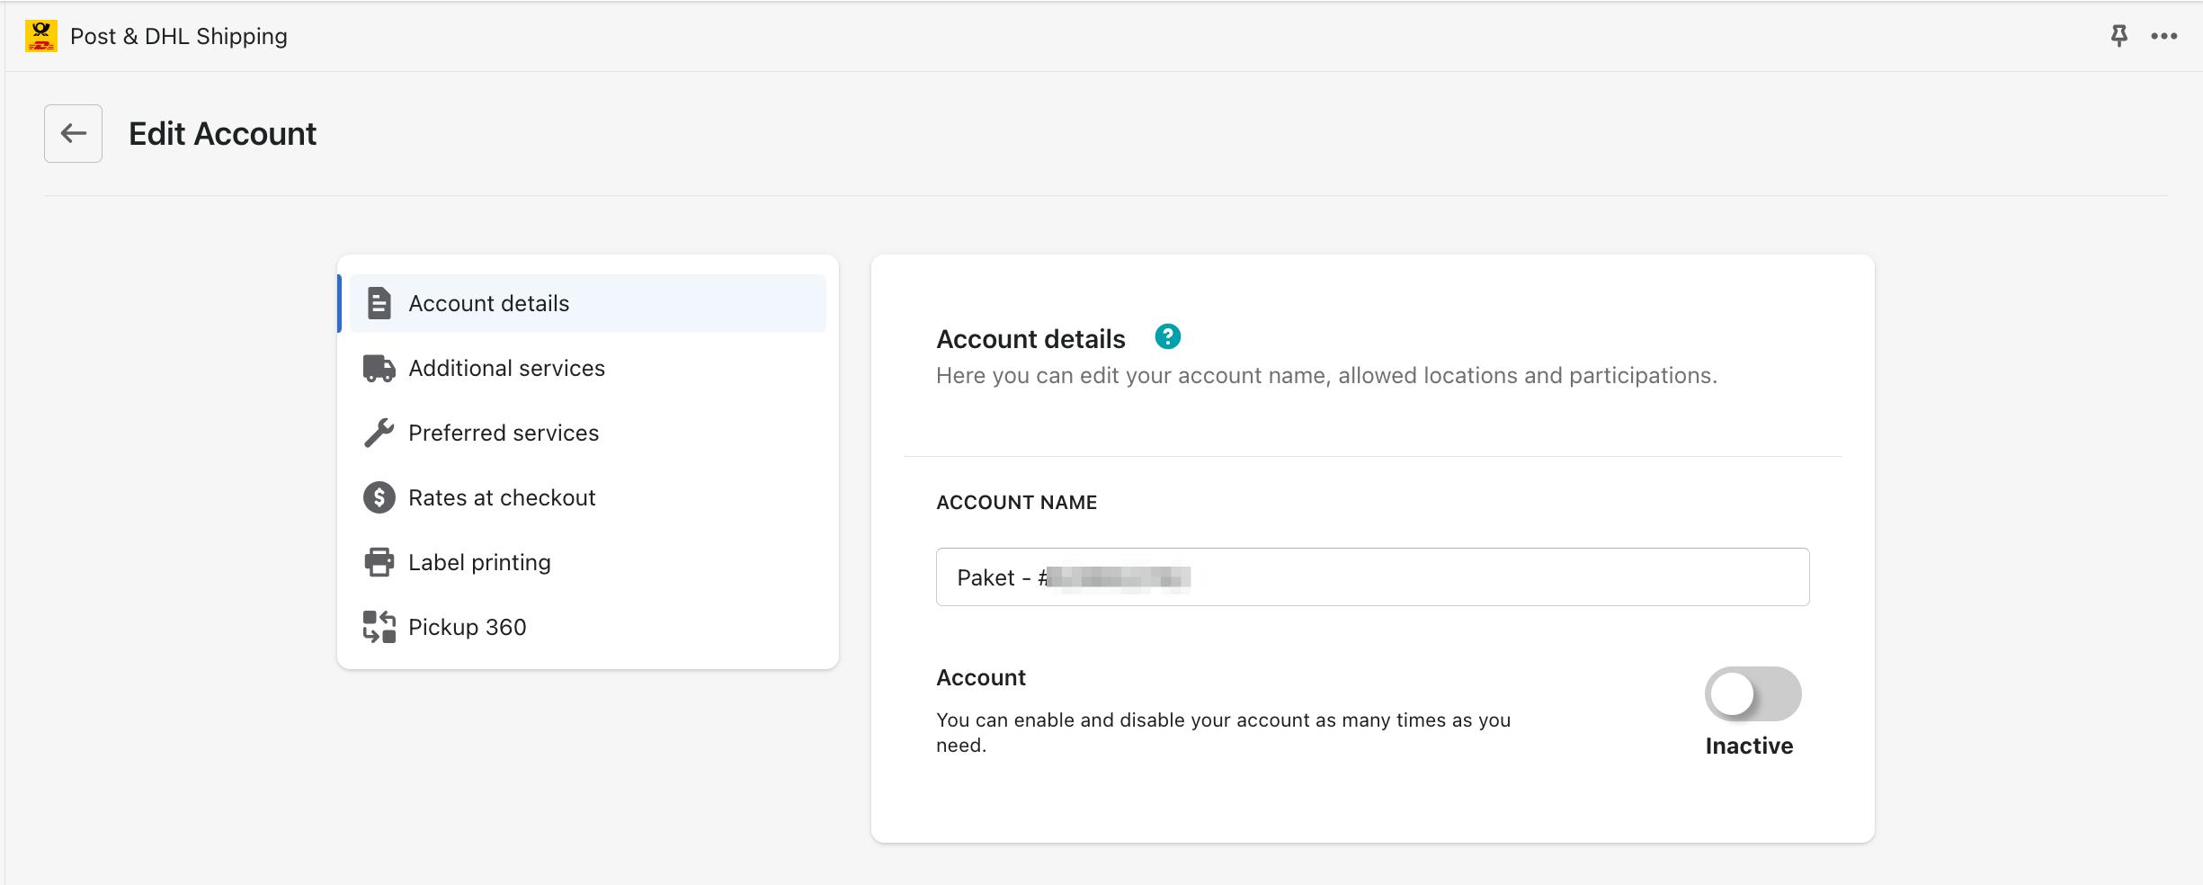Open the three-dots more options menu
Viewport: 2203px width, 885px height.
(x=2164, y=36)
